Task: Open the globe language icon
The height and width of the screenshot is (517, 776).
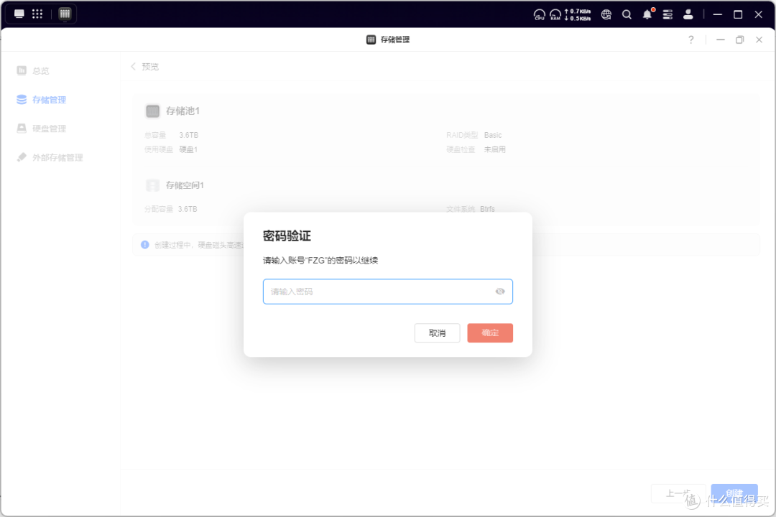Action: click(606, 14)
